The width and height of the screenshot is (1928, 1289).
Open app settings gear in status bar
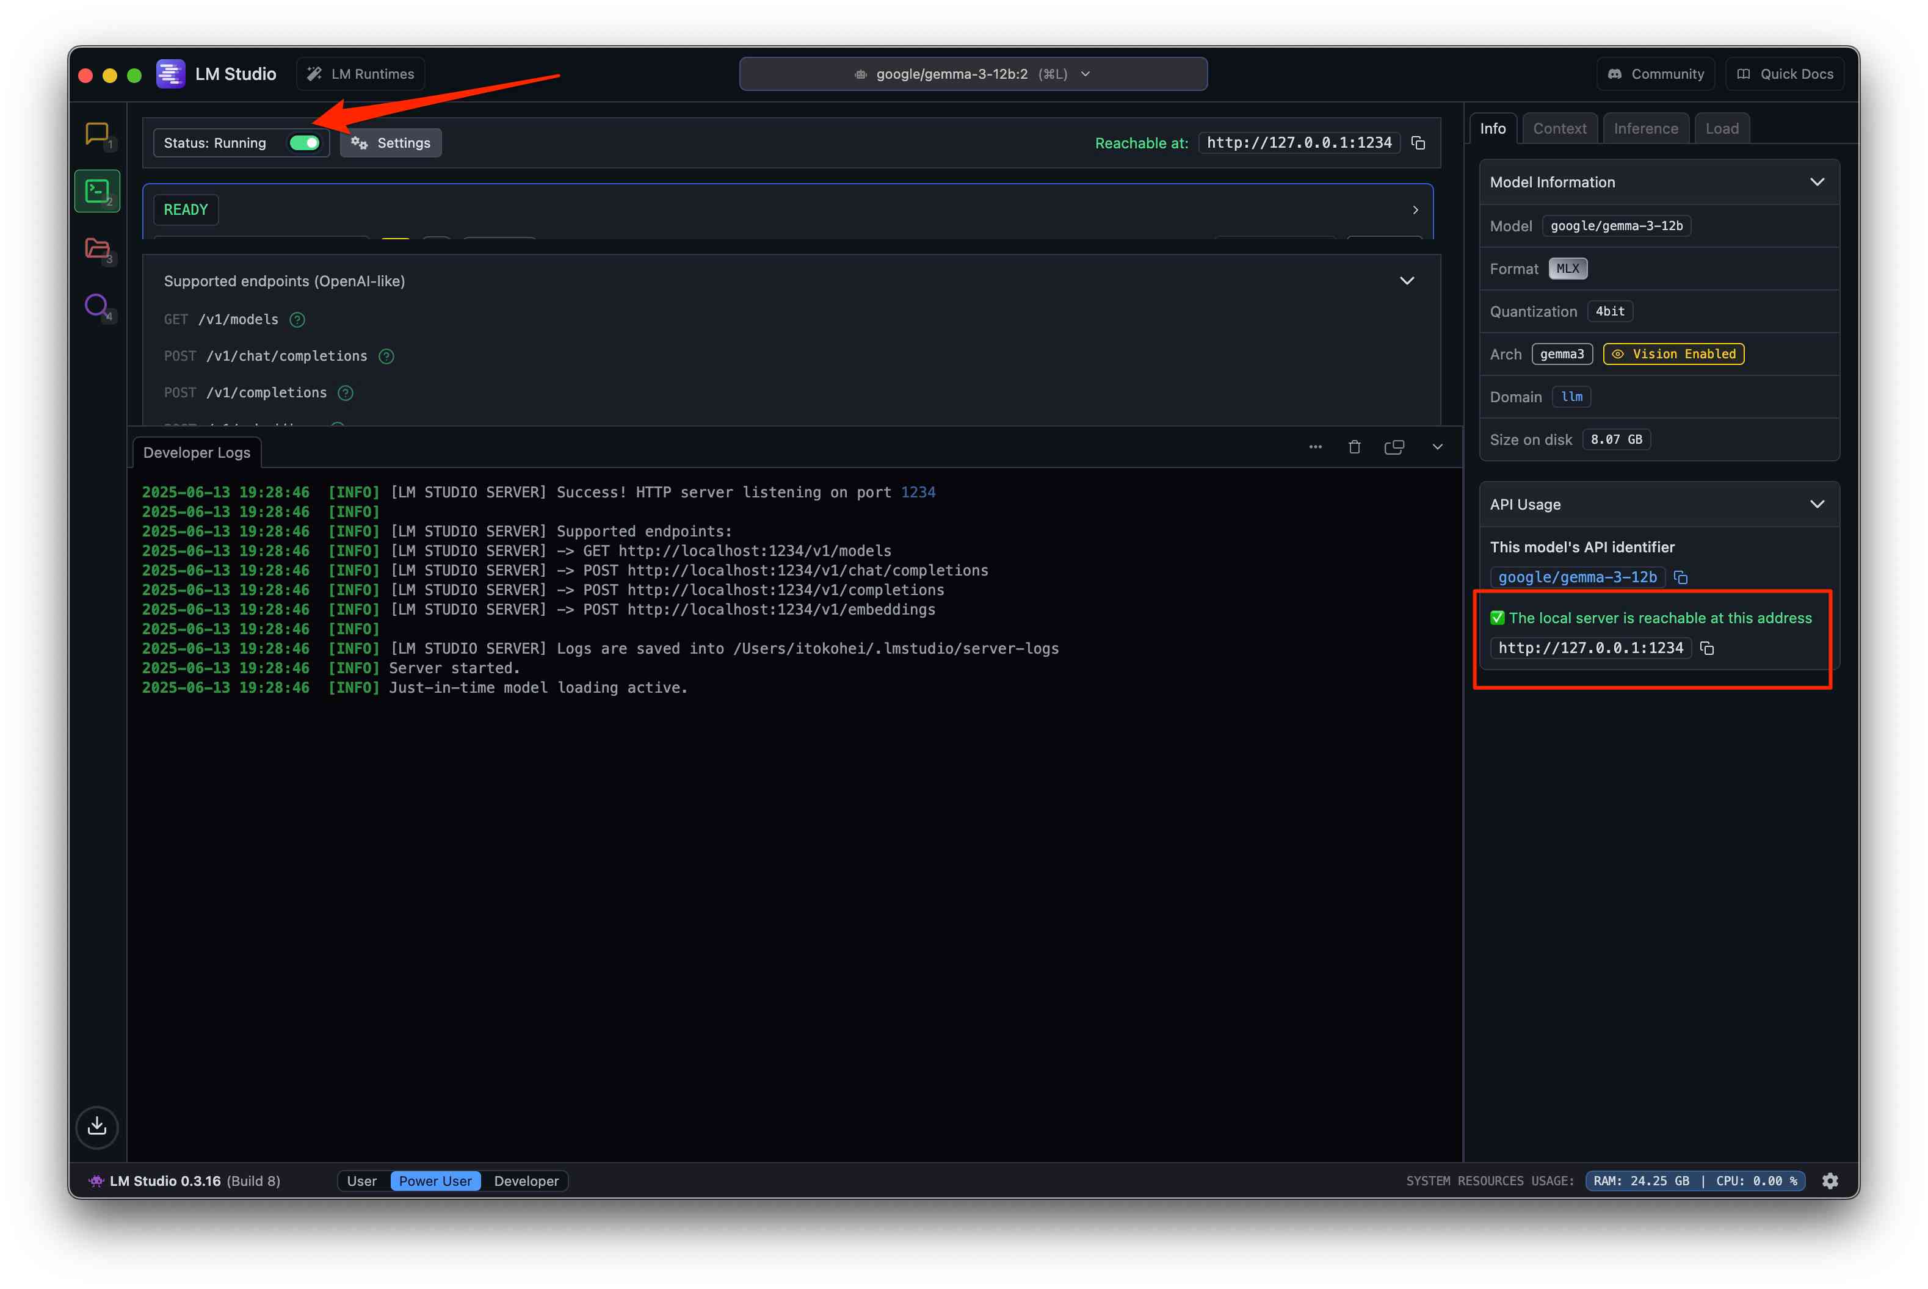click(1830, 1182)
